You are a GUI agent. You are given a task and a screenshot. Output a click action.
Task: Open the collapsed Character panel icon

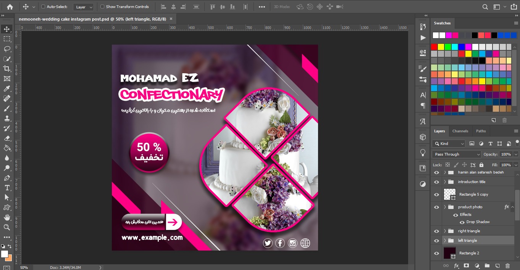(423, 95)
